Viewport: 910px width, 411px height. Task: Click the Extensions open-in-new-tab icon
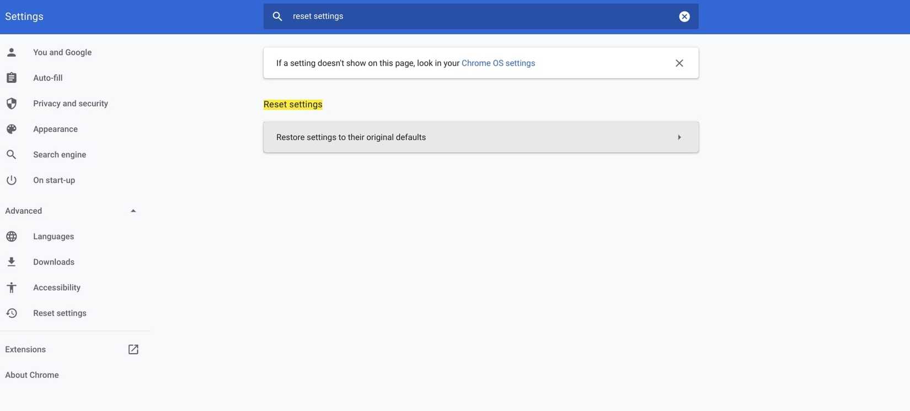pyautogui.click(x=133, y=349)
